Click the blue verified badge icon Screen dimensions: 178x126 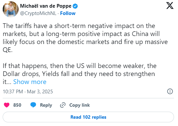tap(75, 6)
